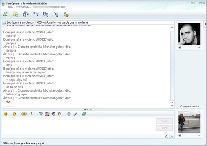Start a video call with the contact
207x146 pixels.
(x=26, y=14)
